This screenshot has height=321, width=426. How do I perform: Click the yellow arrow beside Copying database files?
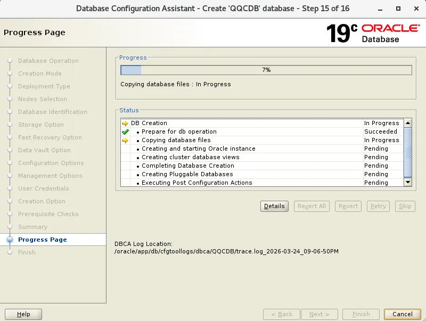[x=125, y=141]
